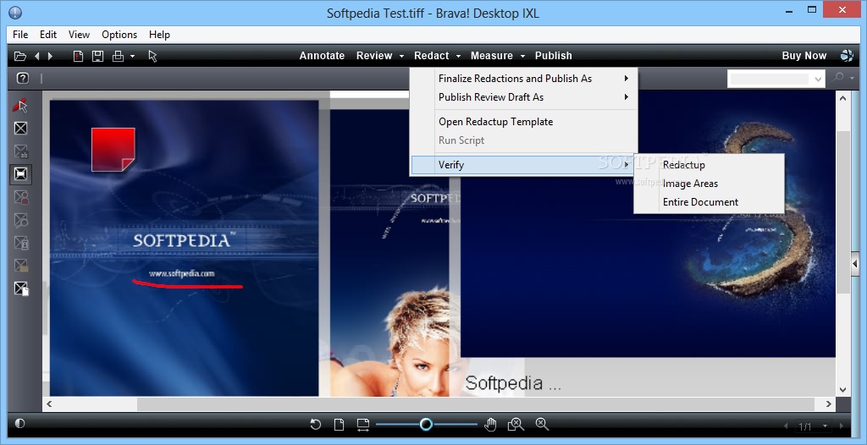The width and height of the screenshot is (867, 445).
Task: Toggle the contrast half-circle icon in status bar
Action: coord(20,424)
